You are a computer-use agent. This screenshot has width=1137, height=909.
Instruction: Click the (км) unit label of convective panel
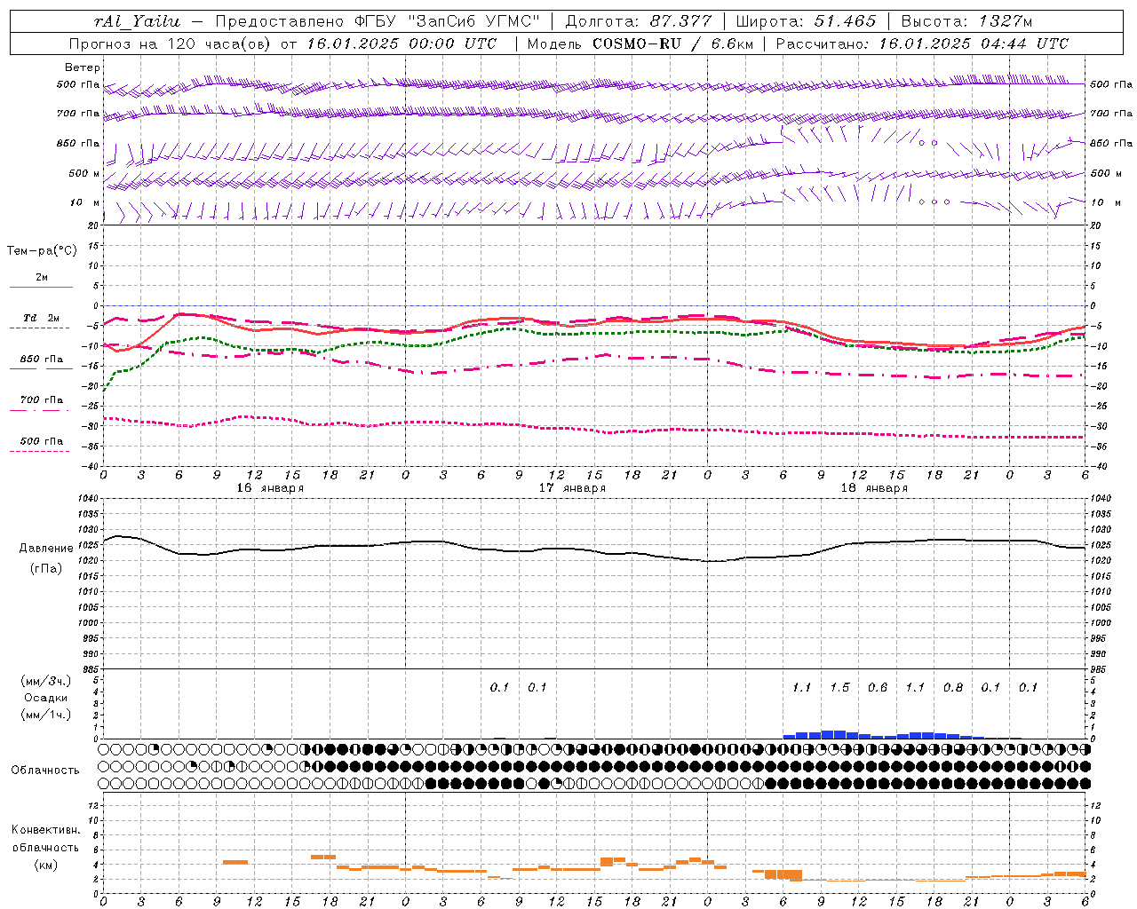coord(45,865)
